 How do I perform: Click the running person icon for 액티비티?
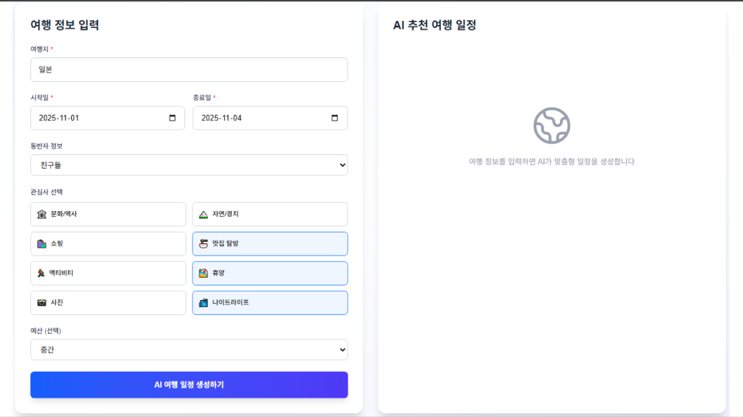[x=42, y=273]
